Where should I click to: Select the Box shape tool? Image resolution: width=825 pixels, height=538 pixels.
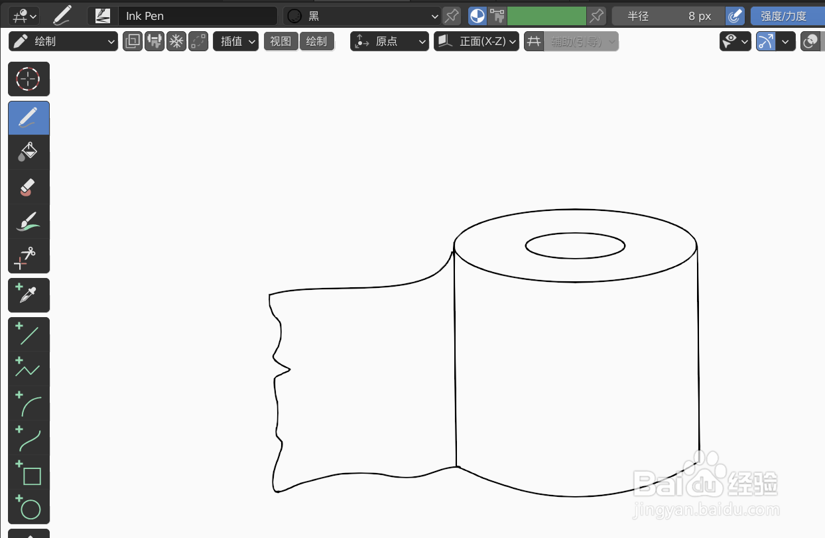coord(29,475)
